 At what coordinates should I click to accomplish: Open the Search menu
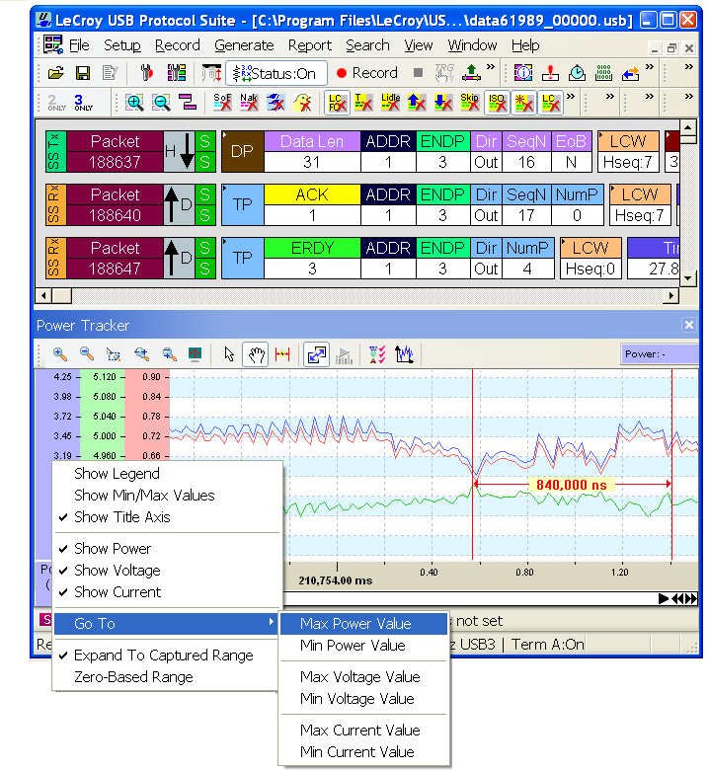(367, 45)
